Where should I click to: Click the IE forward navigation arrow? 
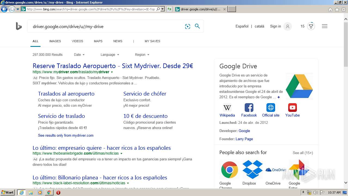click(x=12, y=9)
